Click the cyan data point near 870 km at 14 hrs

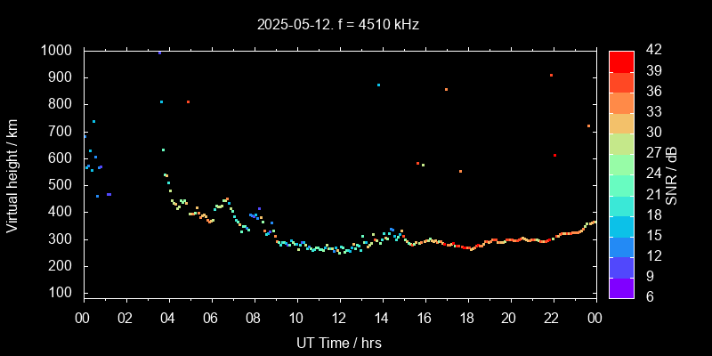pos(378,85)
